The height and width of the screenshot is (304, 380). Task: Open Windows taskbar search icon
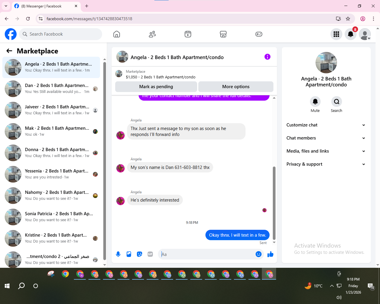(x=21, y=286)
